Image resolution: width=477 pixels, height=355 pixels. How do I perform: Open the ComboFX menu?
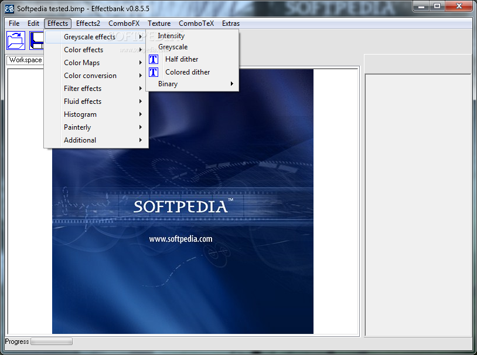[x=124, y=23]
